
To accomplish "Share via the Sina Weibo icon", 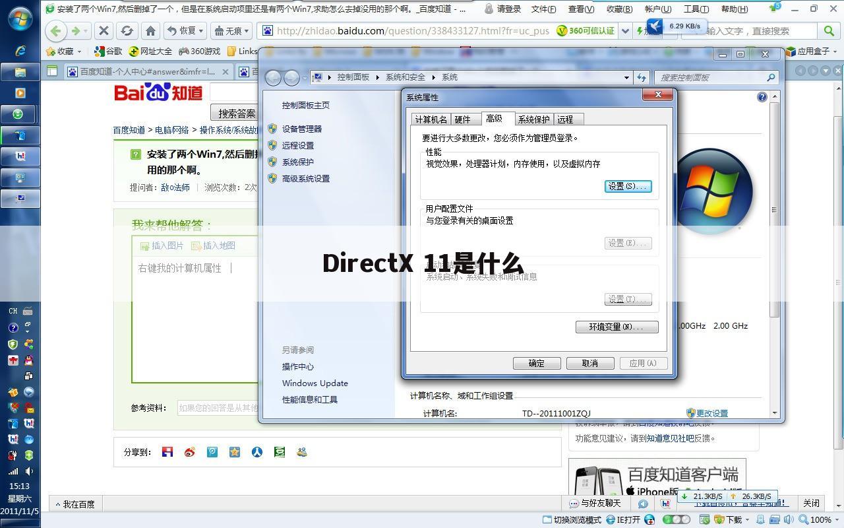I will [x=190, y=452].
